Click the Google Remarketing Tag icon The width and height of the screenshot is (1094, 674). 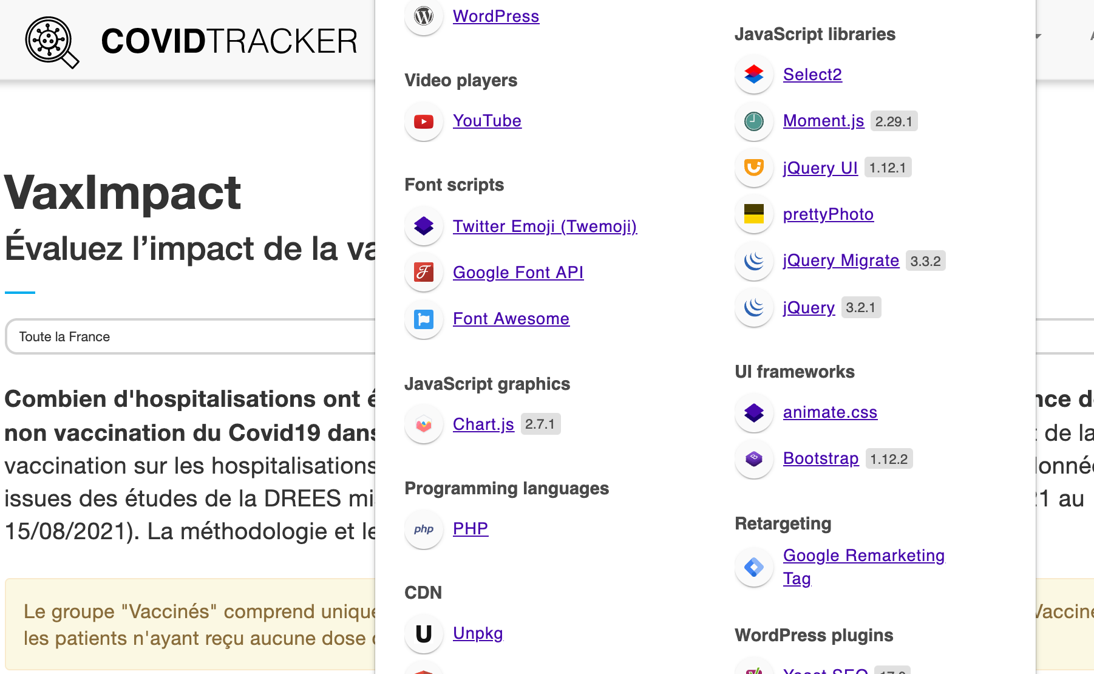(x=754, y=567)
